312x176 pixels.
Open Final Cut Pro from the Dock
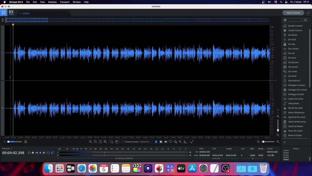pyautogui.click(x=137, y=168)
